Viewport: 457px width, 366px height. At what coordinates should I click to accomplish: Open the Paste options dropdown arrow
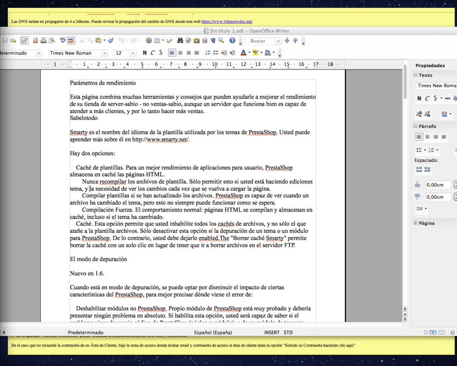104,41
